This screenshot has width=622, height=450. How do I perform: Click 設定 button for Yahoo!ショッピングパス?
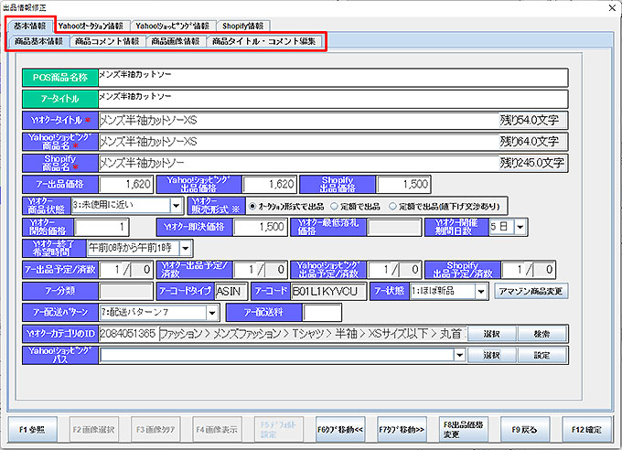(541, 355)
